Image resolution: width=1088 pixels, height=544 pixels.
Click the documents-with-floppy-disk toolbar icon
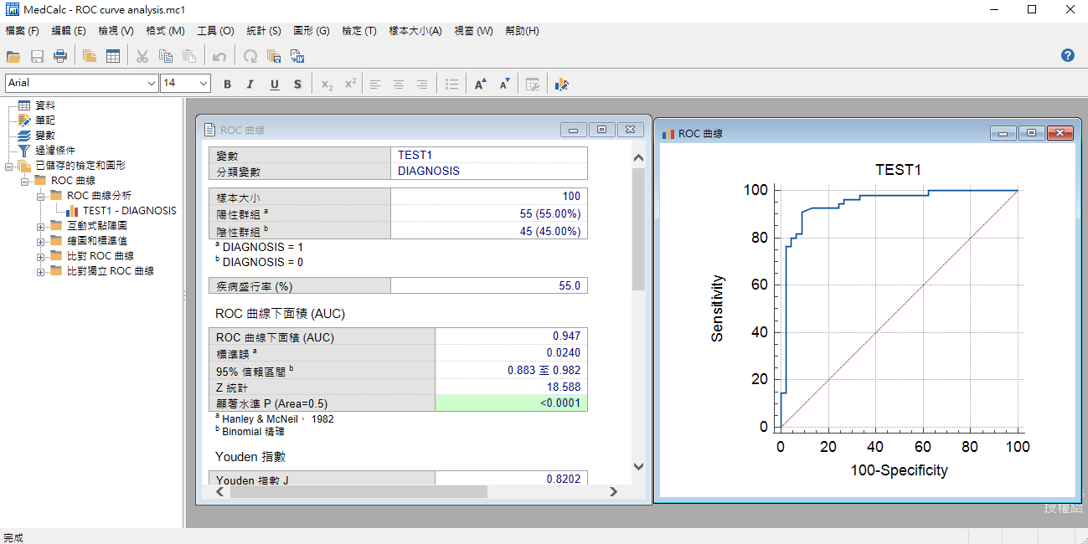(273, 56)
